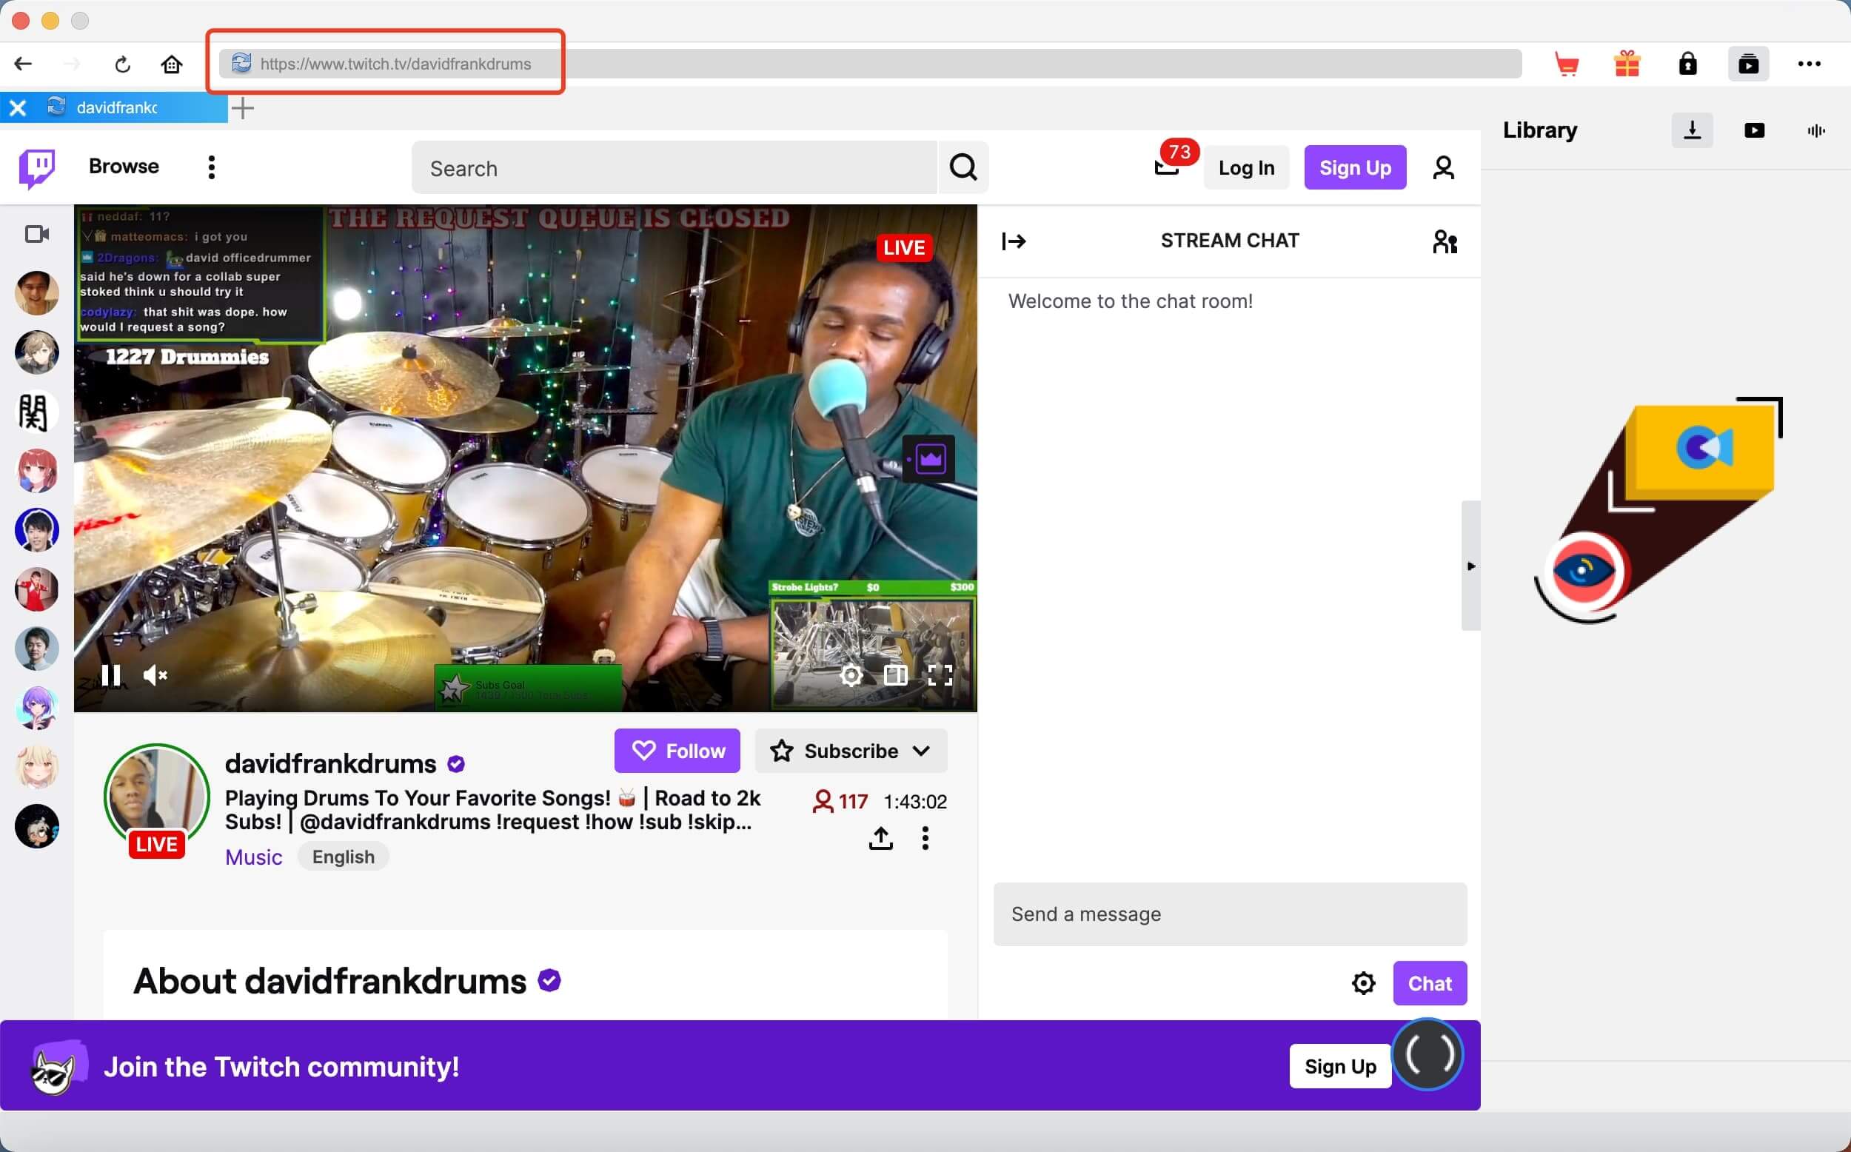Screen dimensions: 1851x1152
Task: Unmute the video player volume
Action: click(x=155, y=675)
